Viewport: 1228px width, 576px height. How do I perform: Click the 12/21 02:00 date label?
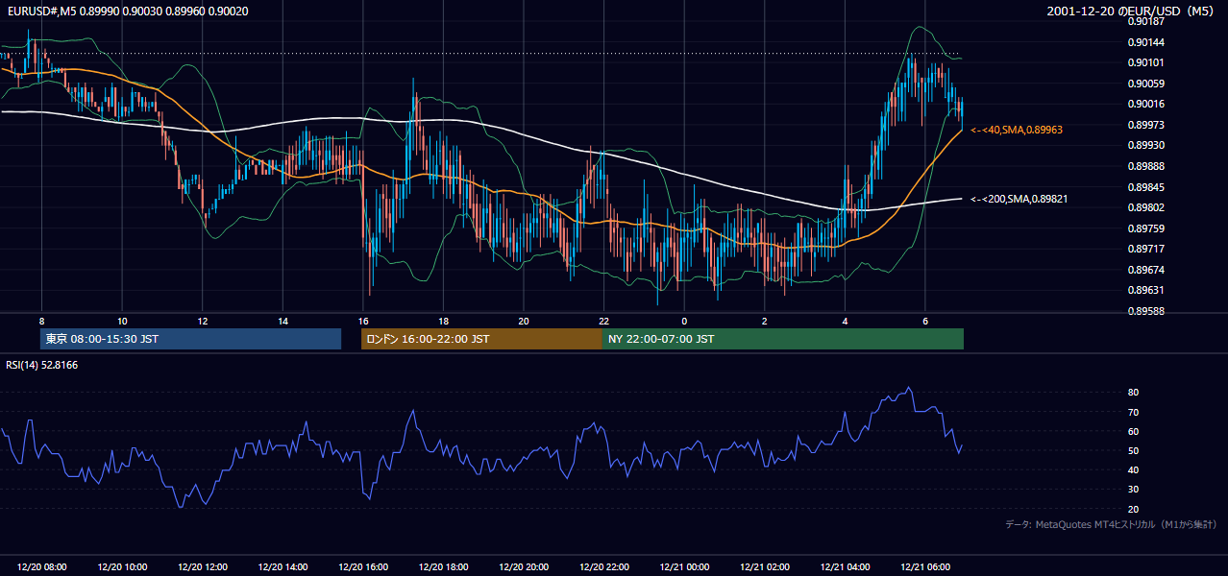pyautogui.click(x=765, y=567)
